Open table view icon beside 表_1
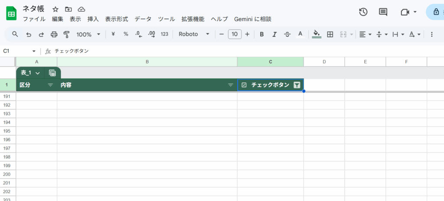Image resolution: width=444 pixels, height=201 pixels. coord(52,73)
